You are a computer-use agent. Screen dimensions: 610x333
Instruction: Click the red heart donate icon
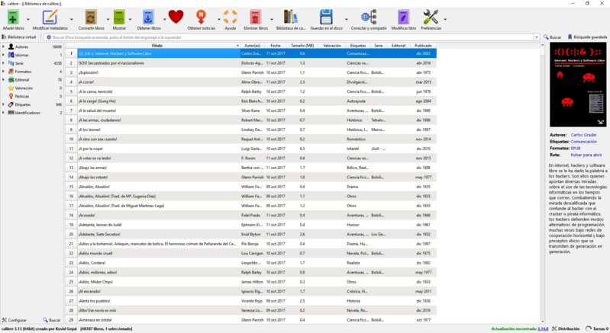(x=176, y=17)
